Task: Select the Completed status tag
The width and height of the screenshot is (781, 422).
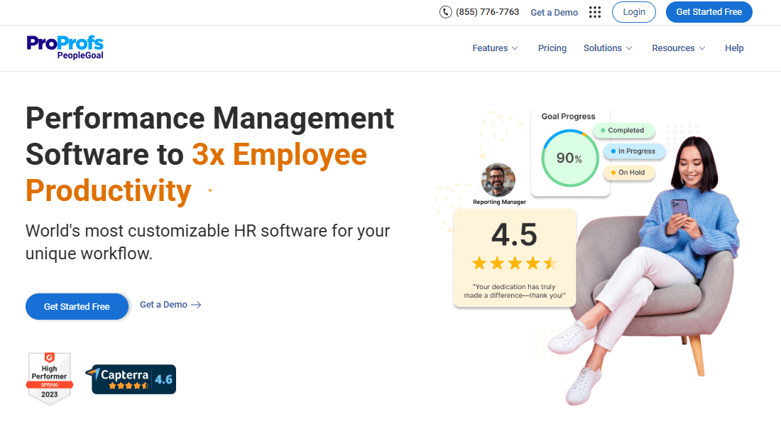Action: coord(623,131)
